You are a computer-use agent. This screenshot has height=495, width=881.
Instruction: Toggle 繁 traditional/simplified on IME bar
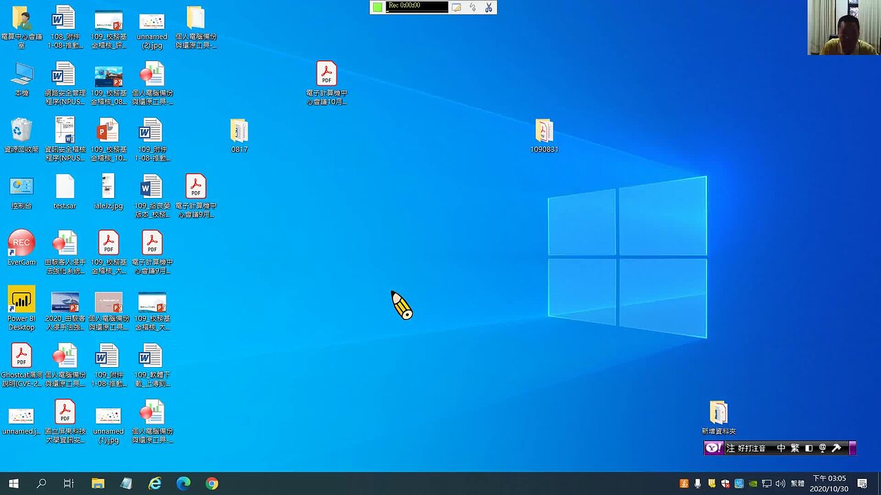point(795,448)
